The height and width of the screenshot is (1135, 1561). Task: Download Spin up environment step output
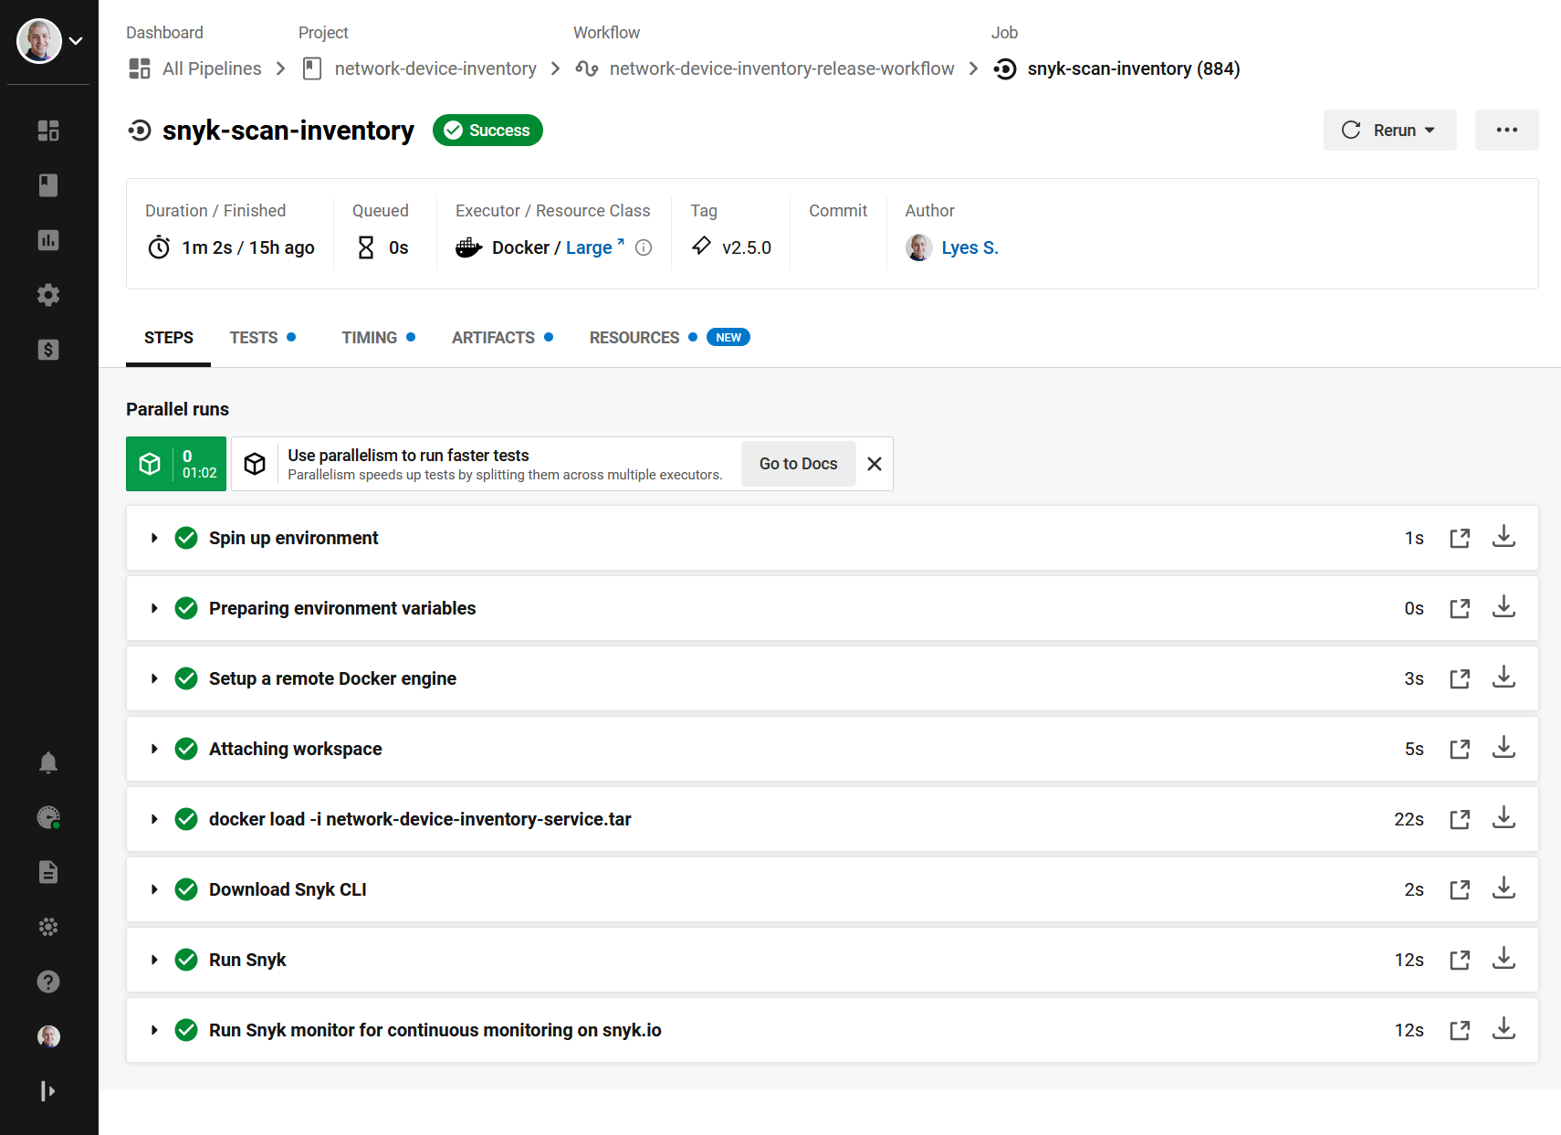1503,537
